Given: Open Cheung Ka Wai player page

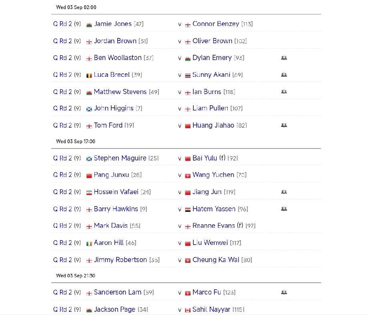Looking at the screenshot, I should (216, 260).
